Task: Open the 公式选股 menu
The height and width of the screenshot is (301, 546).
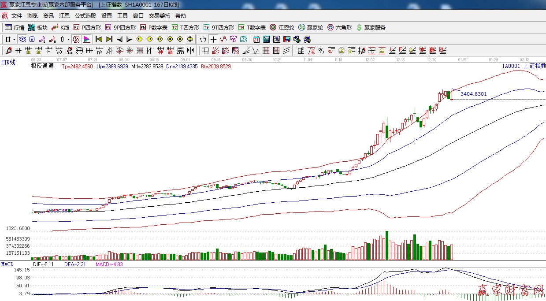Action: (85, 15)
